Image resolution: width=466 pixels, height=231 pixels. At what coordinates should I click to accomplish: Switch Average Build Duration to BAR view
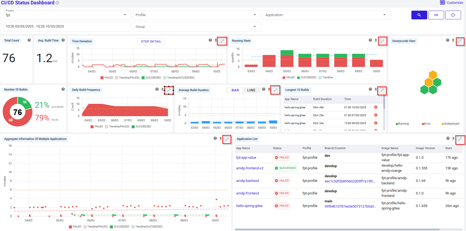pos(235,90)
